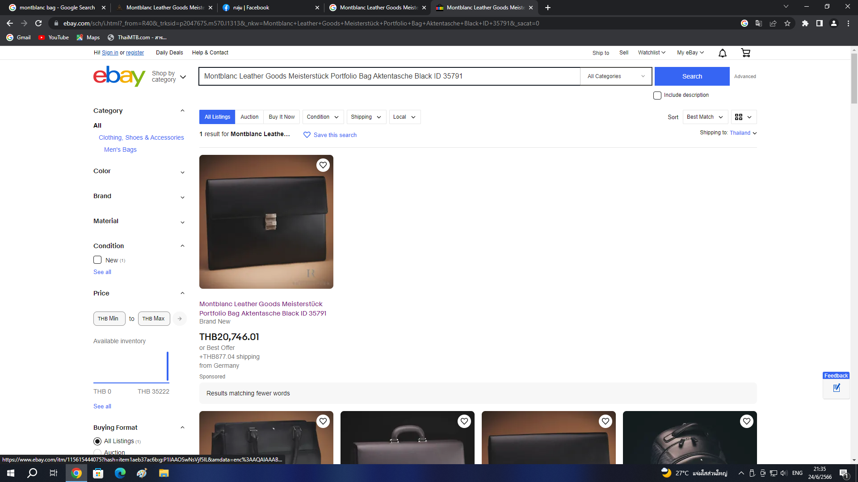The image size is (858, 482).
Task: Focus the eBay search input field
Action: (389, 76)
